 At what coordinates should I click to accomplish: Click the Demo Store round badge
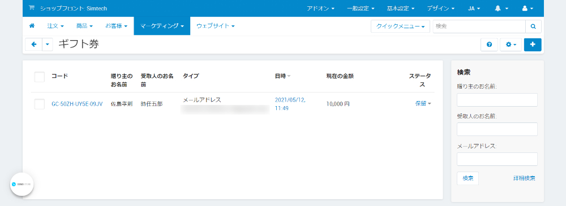22,184
